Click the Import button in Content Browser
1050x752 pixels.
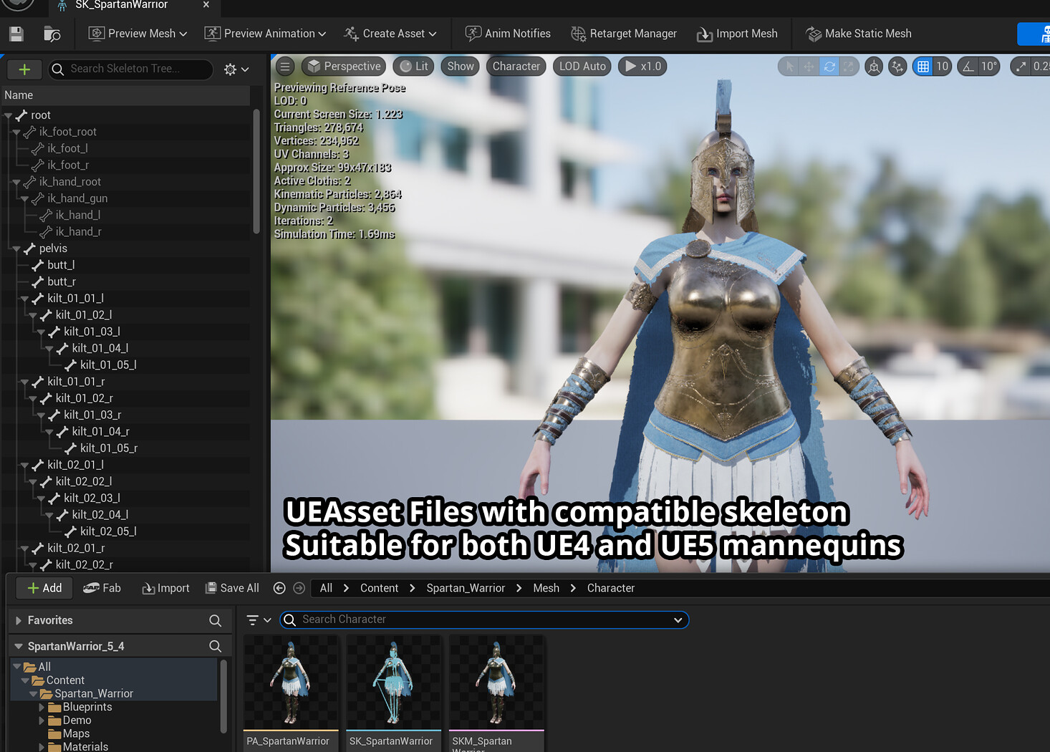click(x=165, y=588)
